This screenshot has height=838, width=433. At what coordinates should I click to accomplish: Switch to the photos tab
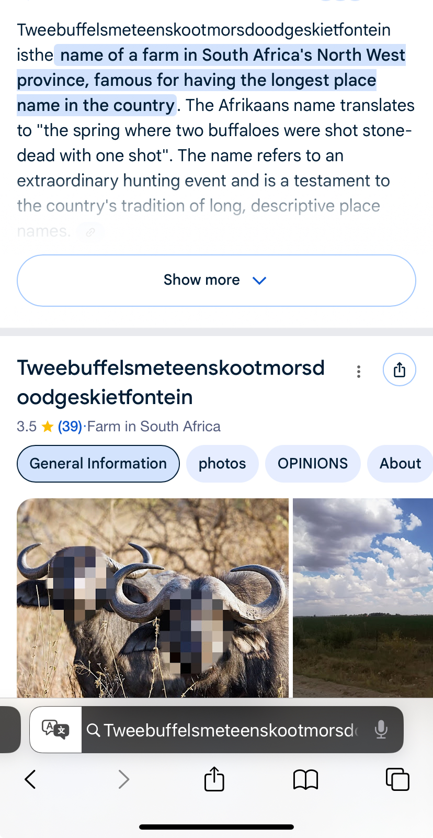tap(222, 464)
